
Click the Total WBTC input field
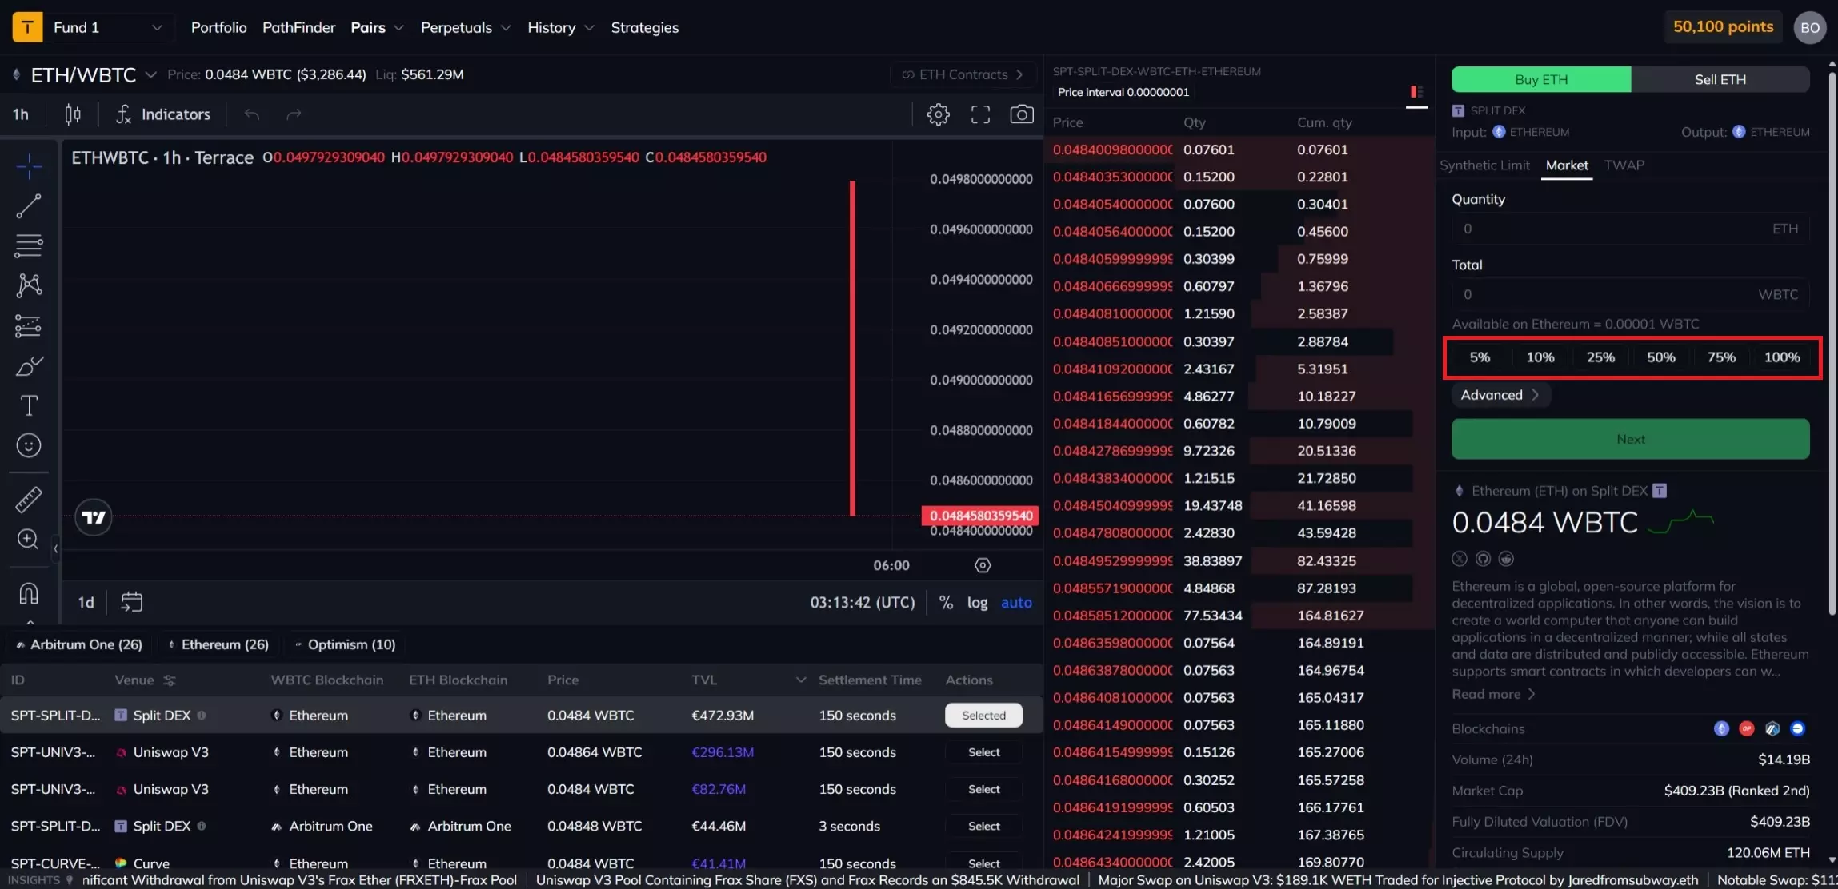(x=1631, y=294)
